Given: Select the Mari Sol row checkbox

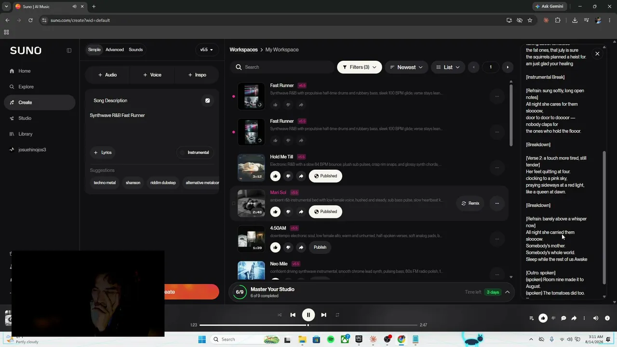Looking at the screenshot, I should point(233,203).
